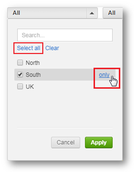The image size is (134, 172).
Task: Click the 'Clear' link
Action: 52,48
